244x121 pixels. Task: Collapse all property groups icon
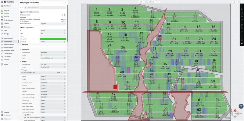(21, 7)
